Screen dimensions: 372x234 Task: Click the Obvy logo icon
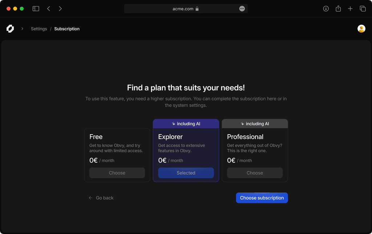[x=10, y=29]
